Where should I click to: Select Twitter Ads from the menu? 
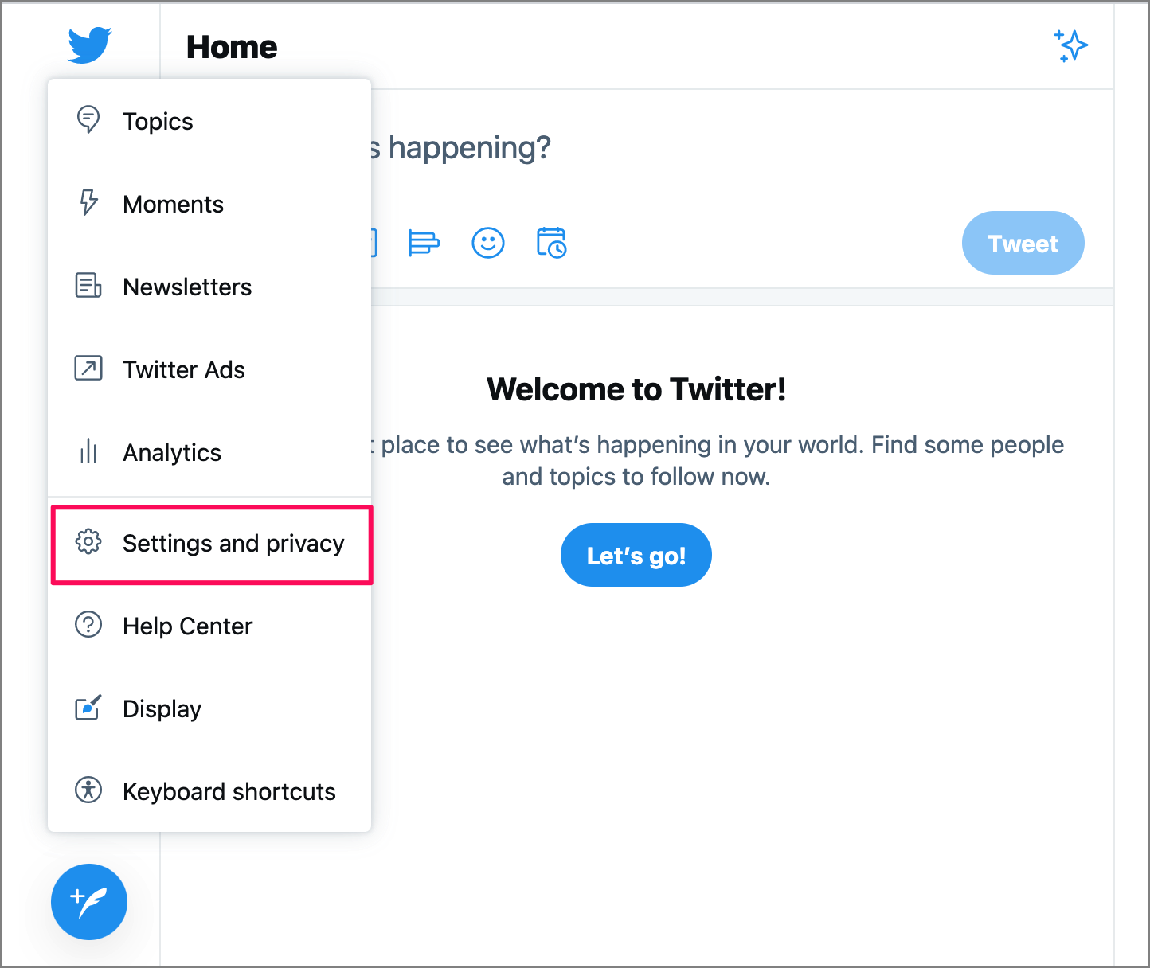click(x=183, y=369)
